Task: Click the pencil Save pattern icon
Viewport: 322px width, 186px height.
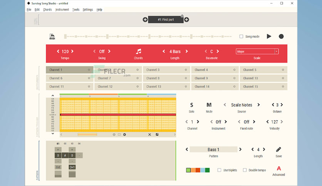Action: click(278, 149)
